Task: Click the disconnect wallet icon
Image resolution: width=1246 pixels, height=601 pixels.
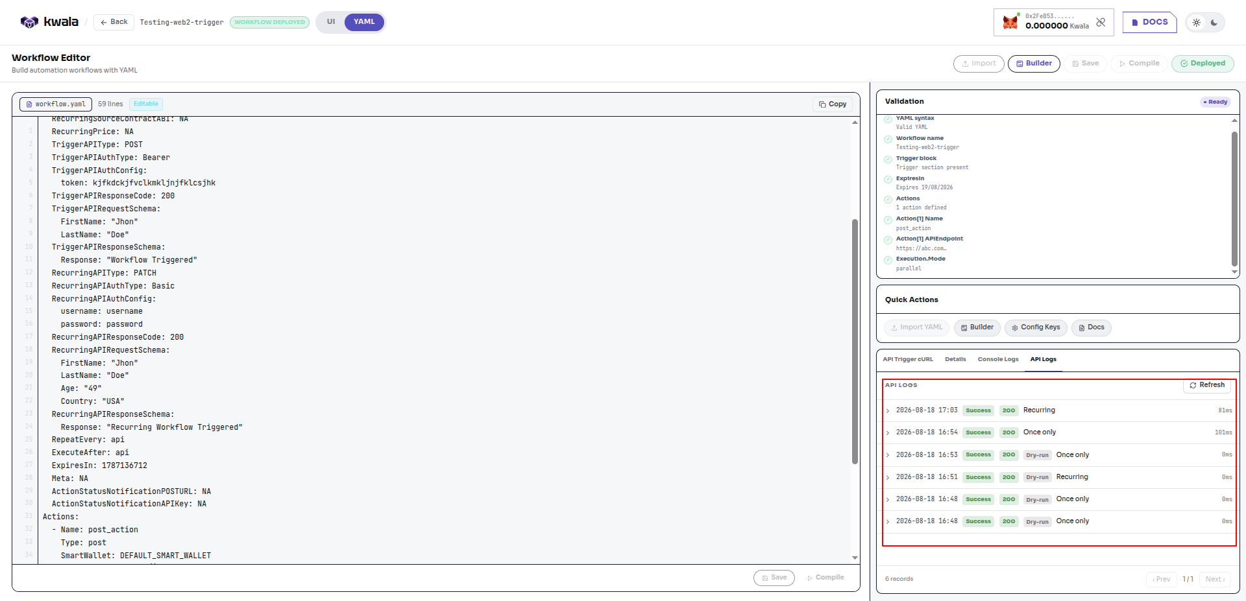Action: [x=1101, y=22]
